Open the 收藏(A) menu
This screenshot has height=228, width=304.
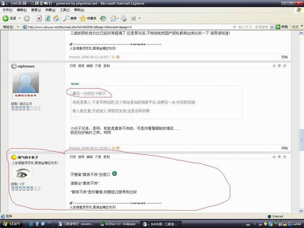pos(49,10)
